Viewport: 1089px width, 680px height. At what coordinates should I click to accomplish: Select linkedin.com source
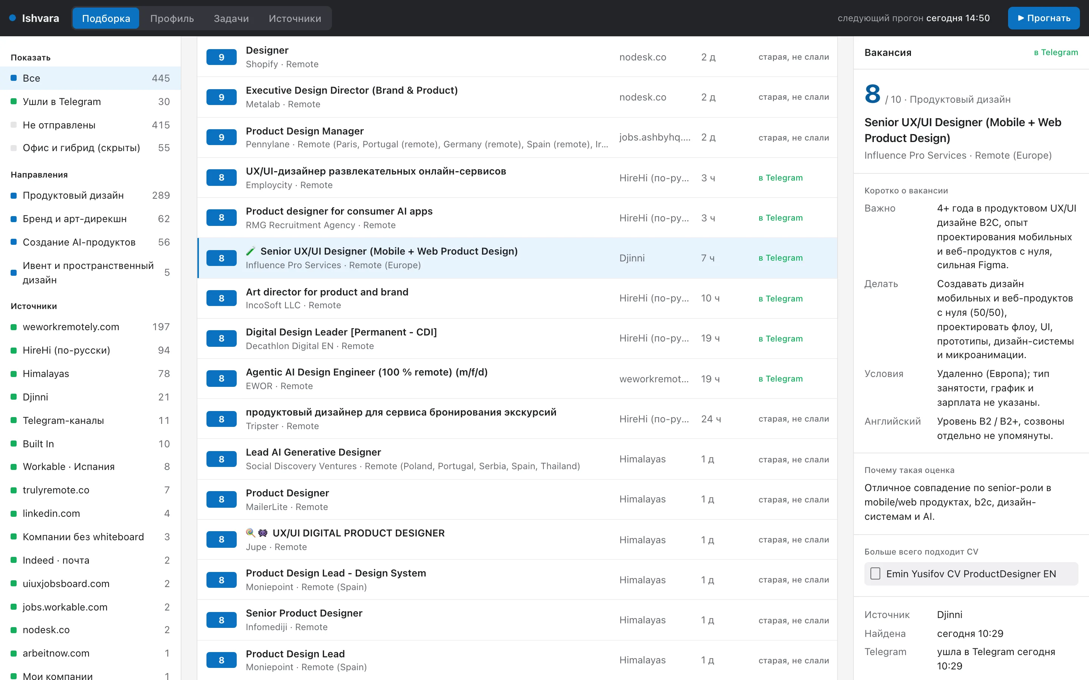coord(90,514)
